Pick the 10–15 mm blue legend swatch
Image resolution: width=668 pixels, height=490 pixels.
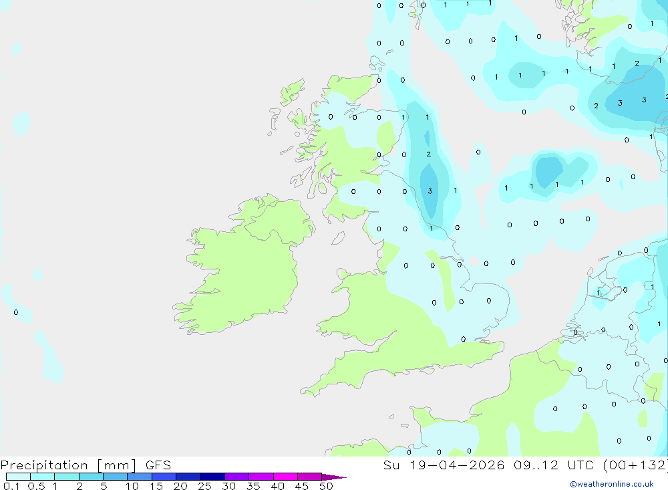tap(140, 477)
